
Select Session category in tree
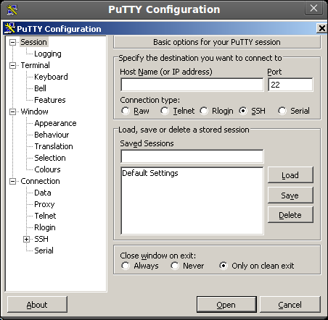point(33,42)
